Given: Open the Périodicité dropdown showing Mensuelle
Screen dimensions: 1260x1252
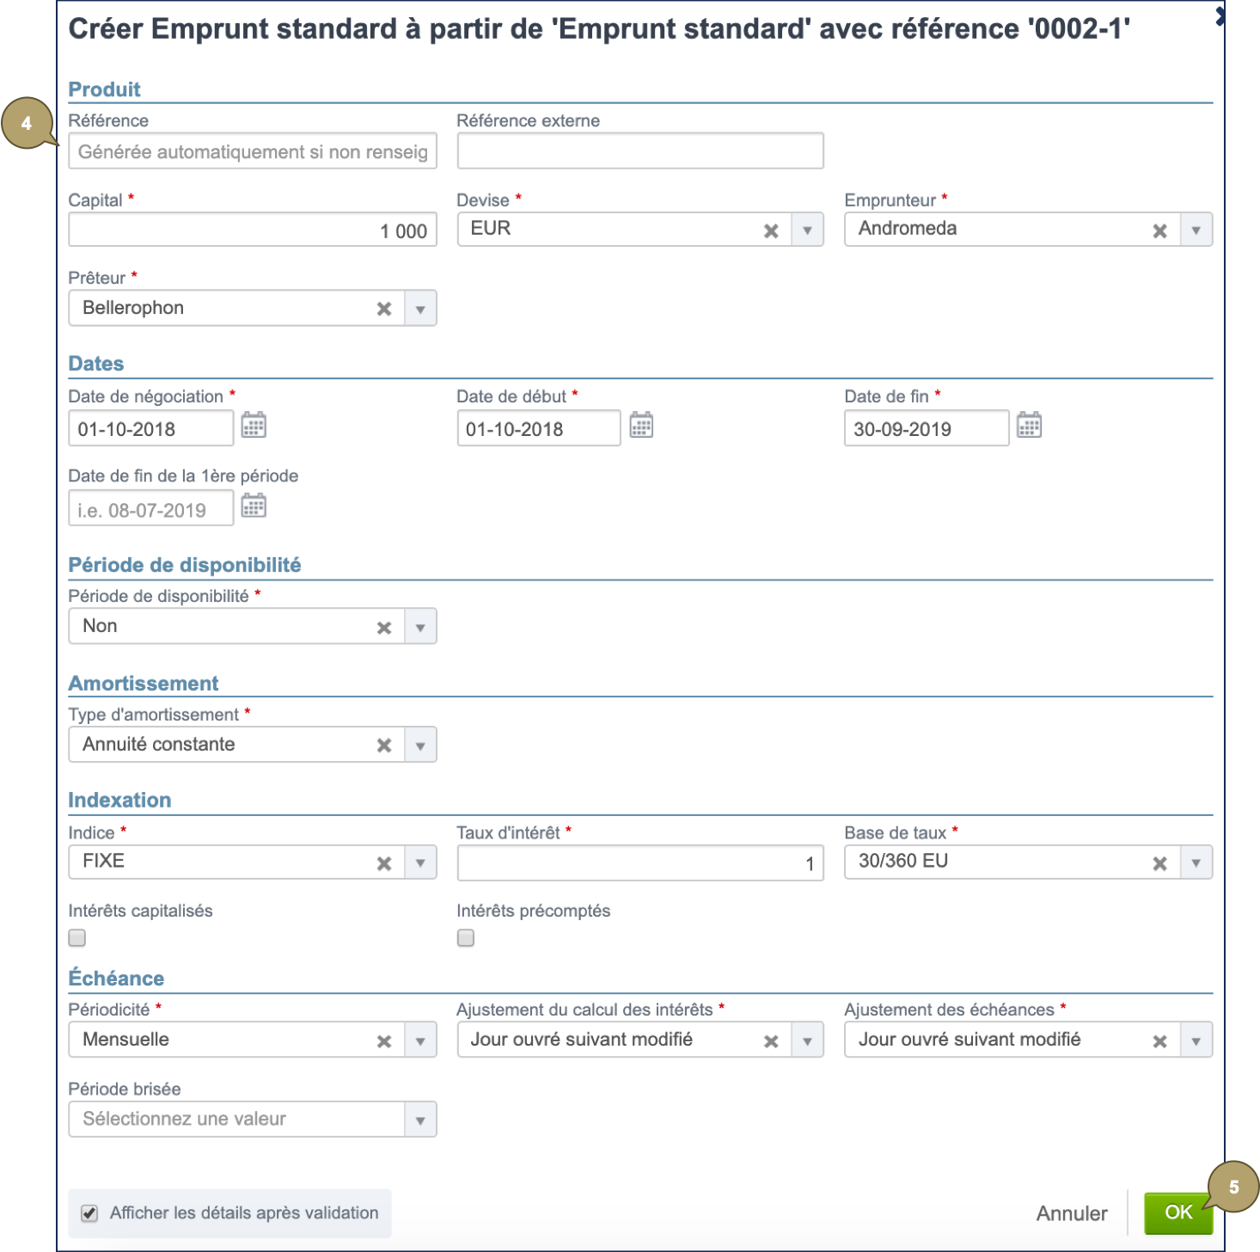Looking at the screenshot, I should [x=420, y=1039].
